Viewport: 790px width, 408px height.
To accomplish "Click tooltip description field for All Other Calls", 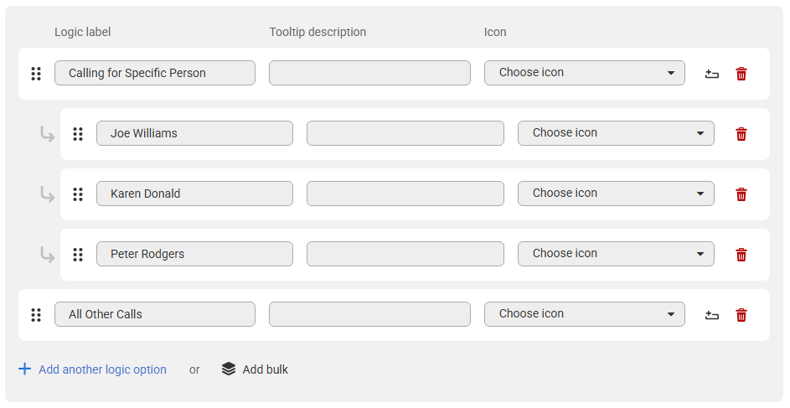I will point(369,314).
